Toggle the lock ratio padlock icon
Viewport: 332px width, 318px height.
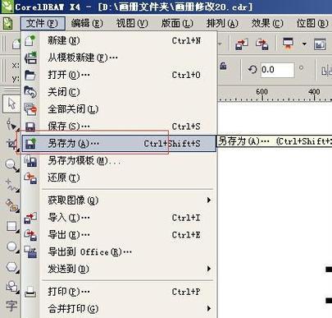224,66
